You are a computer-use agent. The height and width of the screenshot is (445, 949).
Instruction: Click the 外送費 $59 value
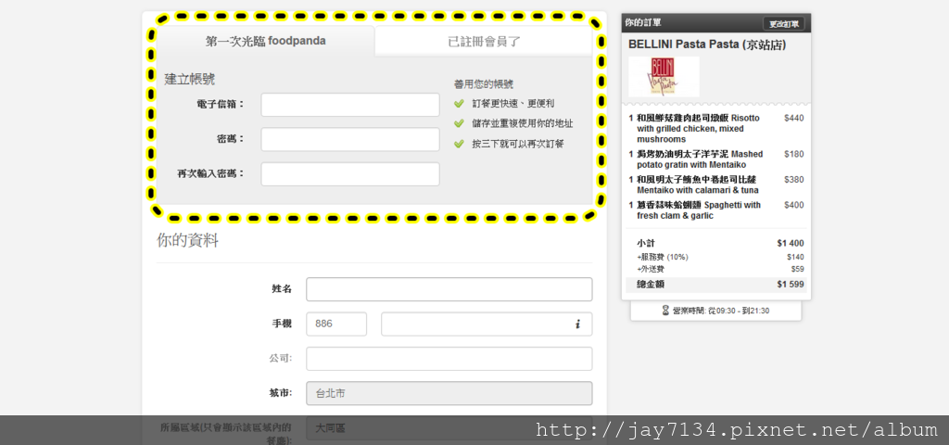click(x=798, y=270)
